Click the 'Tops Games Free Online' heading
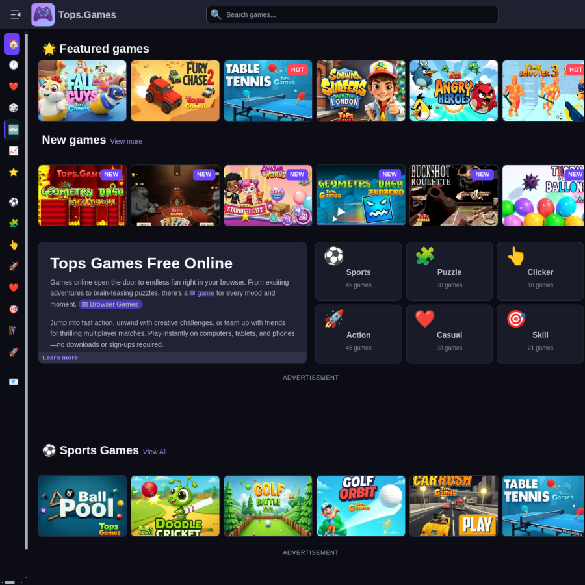The width and height of the screenshot is (585, 585). [x=142, y=263]
